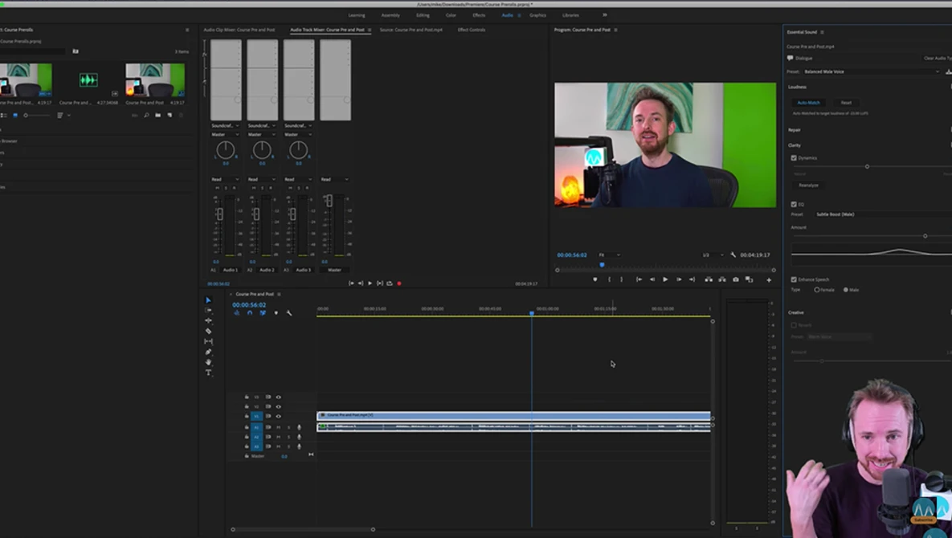Step forward one frame in Program monitor
This screenshot has height=538, width=952.
pyautogui.click(x=679, y=279)
